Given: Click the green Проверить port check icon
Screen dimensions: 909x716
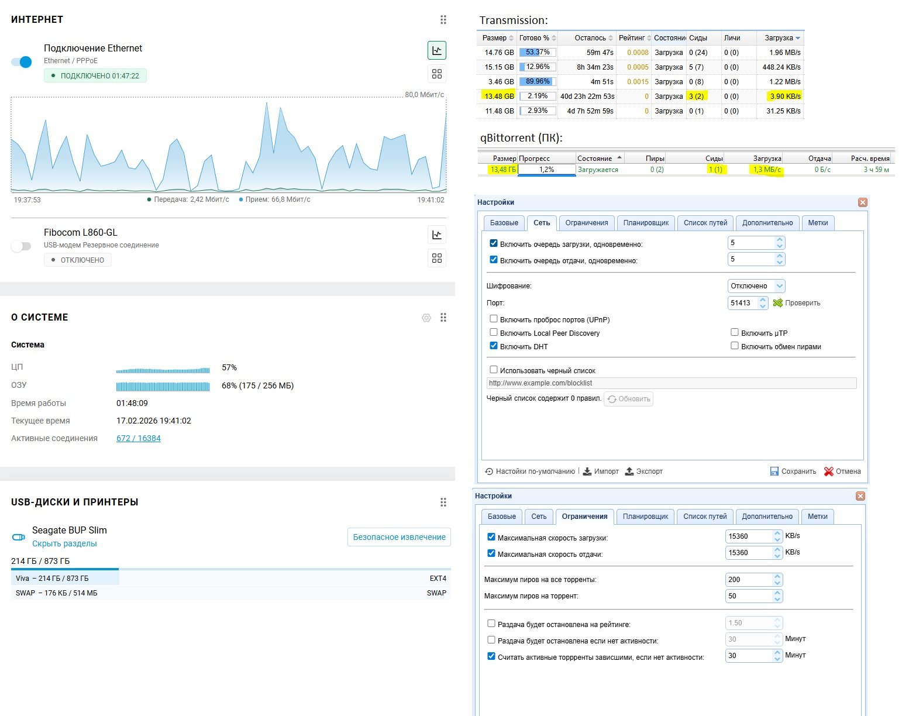Looking at the screenshot, I should pos(777,303).
